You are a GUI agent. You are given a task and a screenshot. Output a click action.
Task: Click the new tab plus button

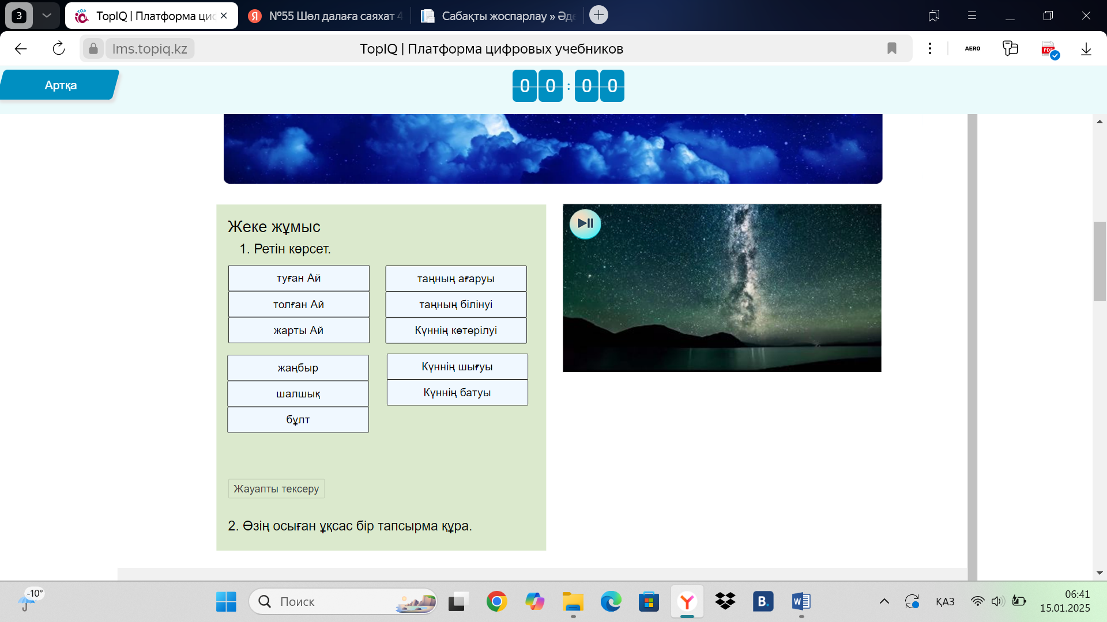(x=598, y=15)
